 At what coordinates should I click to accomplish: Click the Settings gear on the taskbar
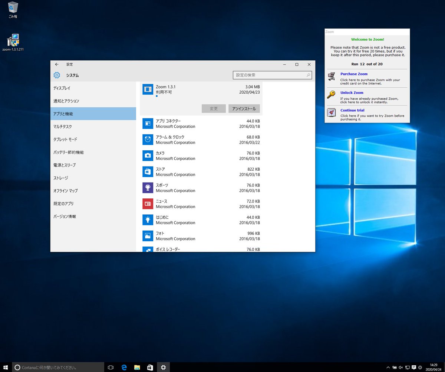(x=163, y=367)
